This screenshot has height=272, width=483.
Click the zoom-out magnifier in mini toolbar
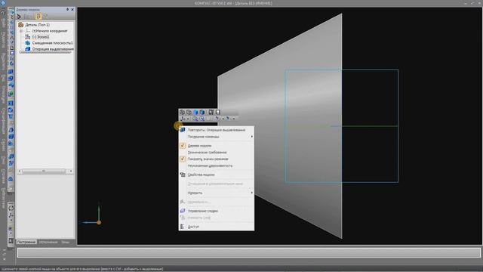tap(202, 119)
